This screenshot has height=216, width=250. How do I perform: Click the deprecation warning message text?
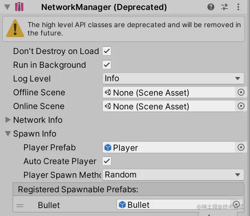tap(134, 29)
